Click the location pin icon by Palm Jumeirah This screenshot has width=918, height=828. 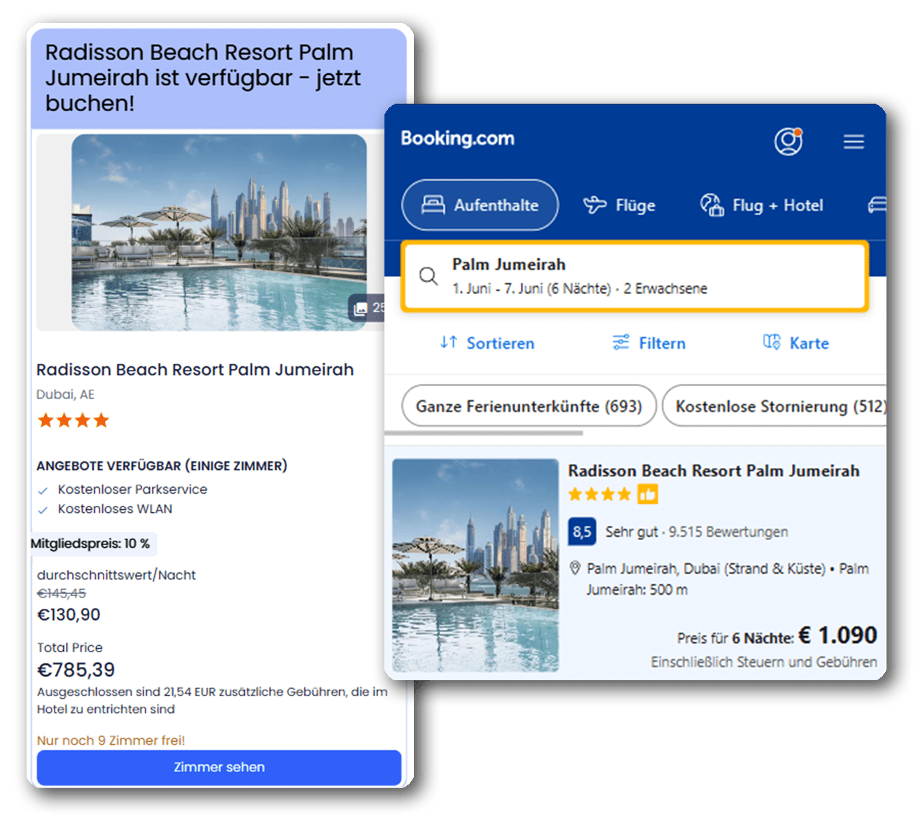(x=575, y=568)
